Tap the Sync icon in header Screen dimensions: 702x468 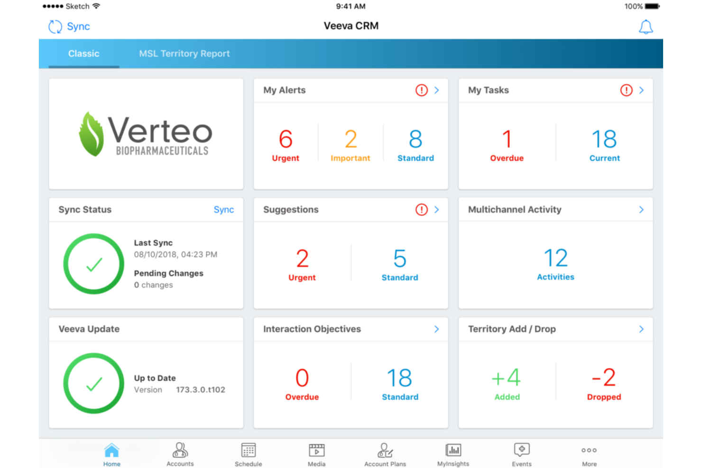click(55, 27)
